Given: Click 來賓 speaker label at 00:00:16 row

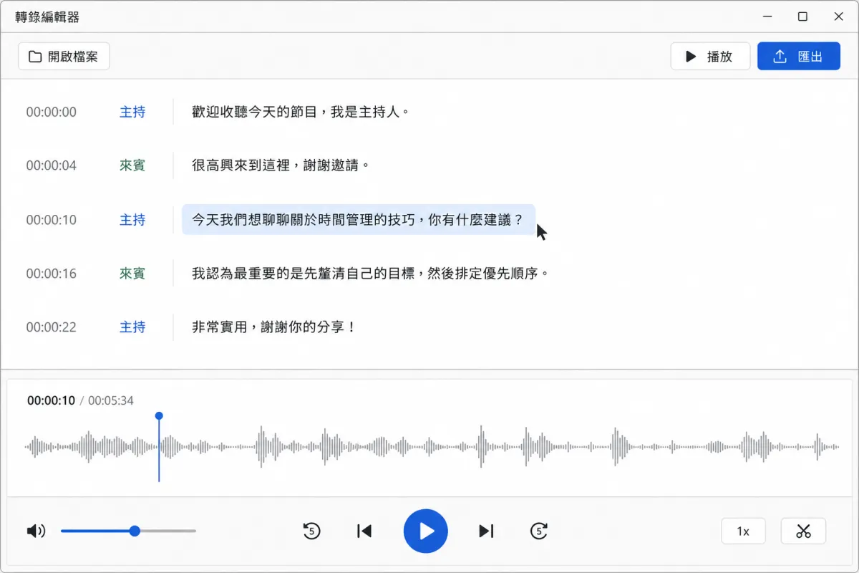Looking at the screenshot, I should [x=132, y=274].
